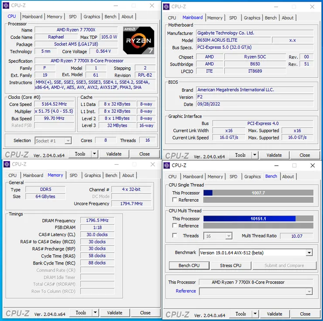Enable the Threads checkbox in Bench window

[x=175, y=236]
